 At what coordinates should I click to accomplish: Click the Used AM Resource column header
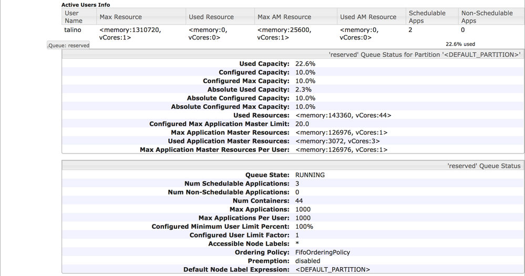point(368,17)
